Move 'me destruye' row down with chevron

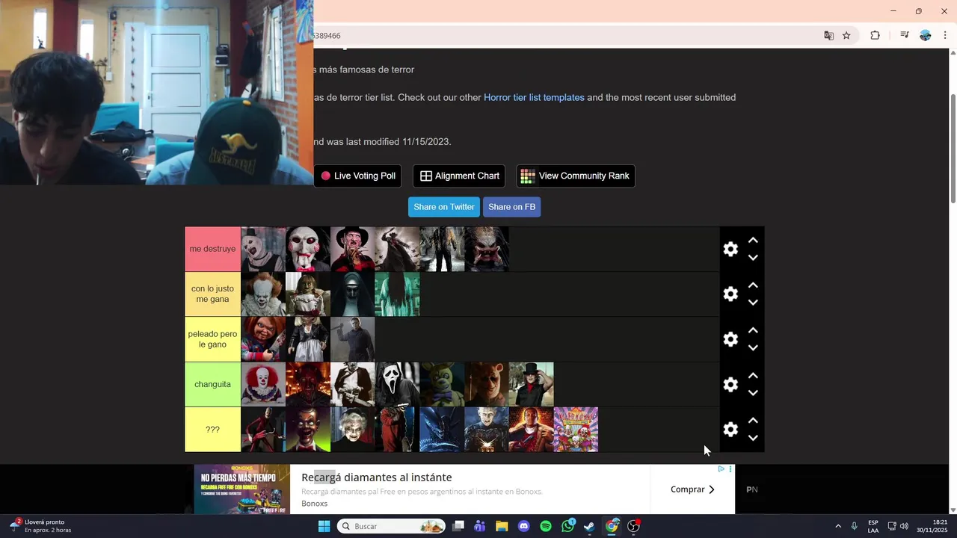coord(753,257)
